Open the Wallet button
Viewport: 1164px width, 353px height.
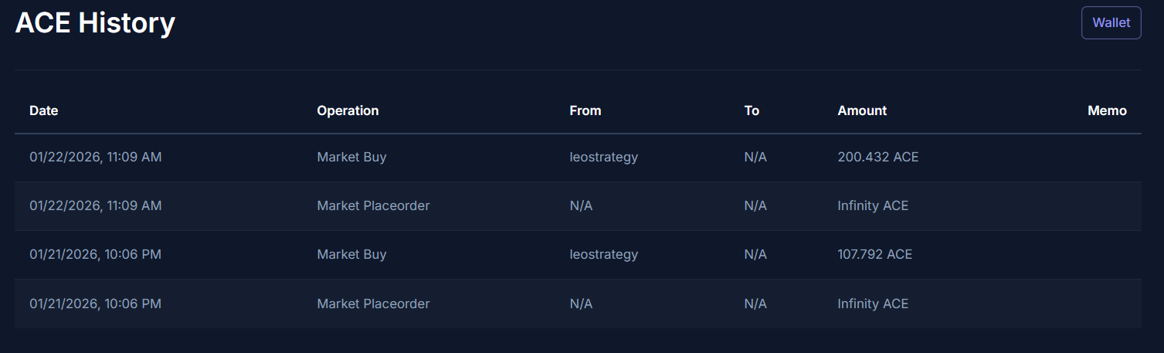point(1111,23)
